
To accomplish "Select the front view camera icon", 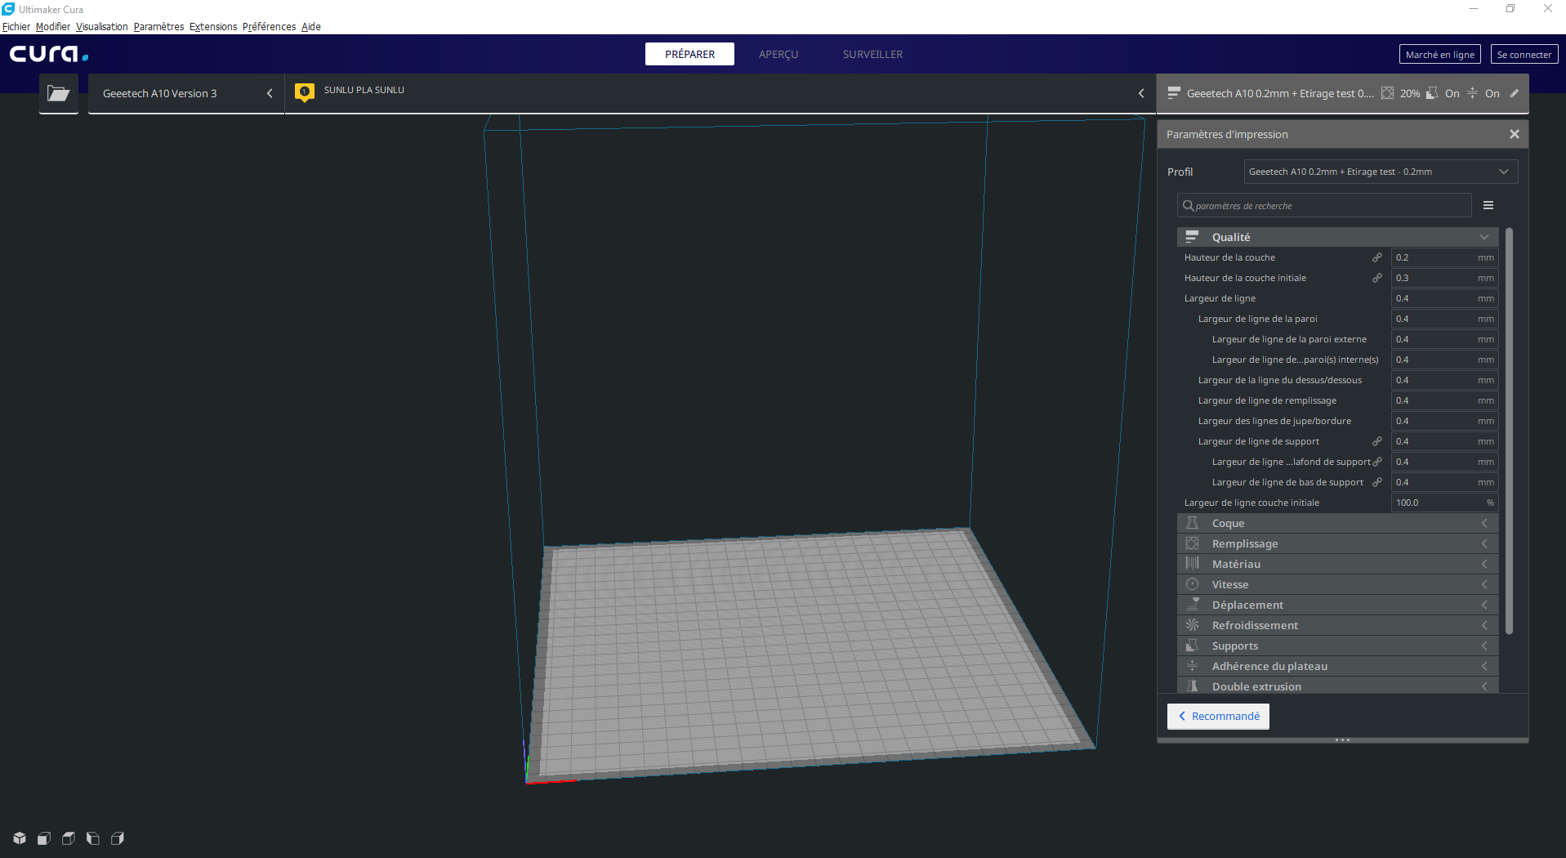I will point(44,838).
